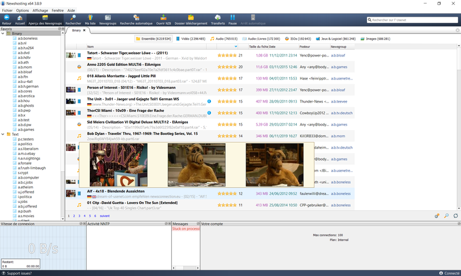The width and height of the screenshot is (461, 276).
Task: Close the Binary tab
Action: pos(84,31)
